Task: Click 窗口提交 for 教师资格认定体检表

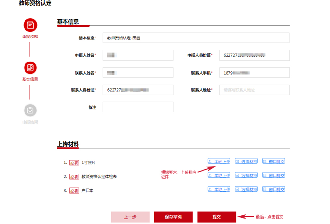Action: [274, 175]
